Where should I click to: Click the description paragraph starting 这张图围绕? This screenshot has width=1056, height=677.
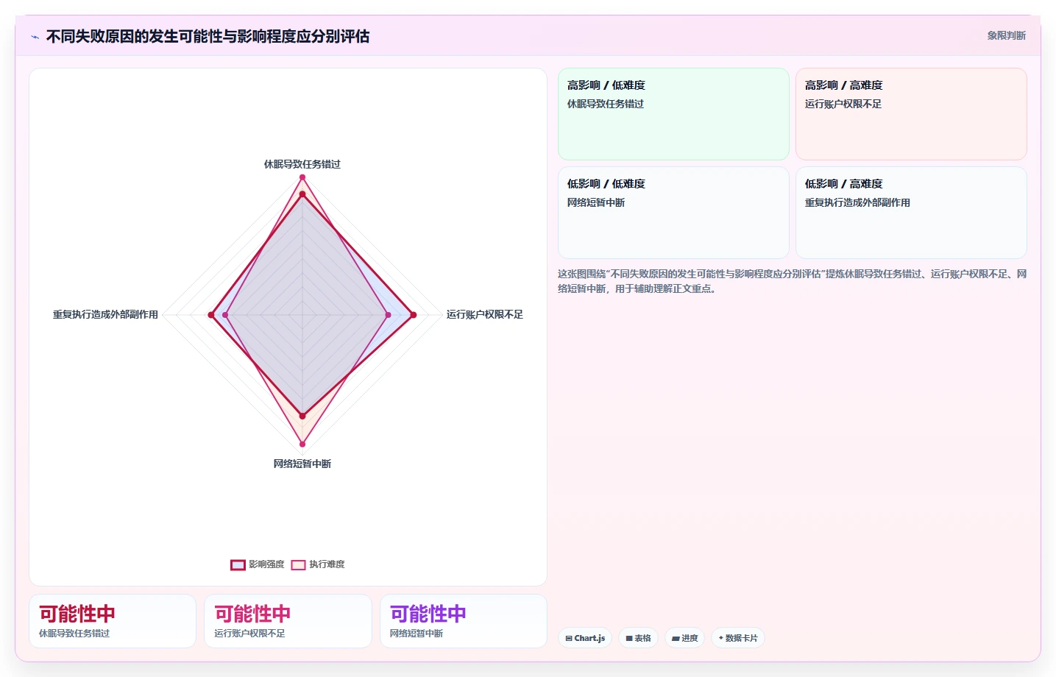pyautogui.click(x=792, y=281)
